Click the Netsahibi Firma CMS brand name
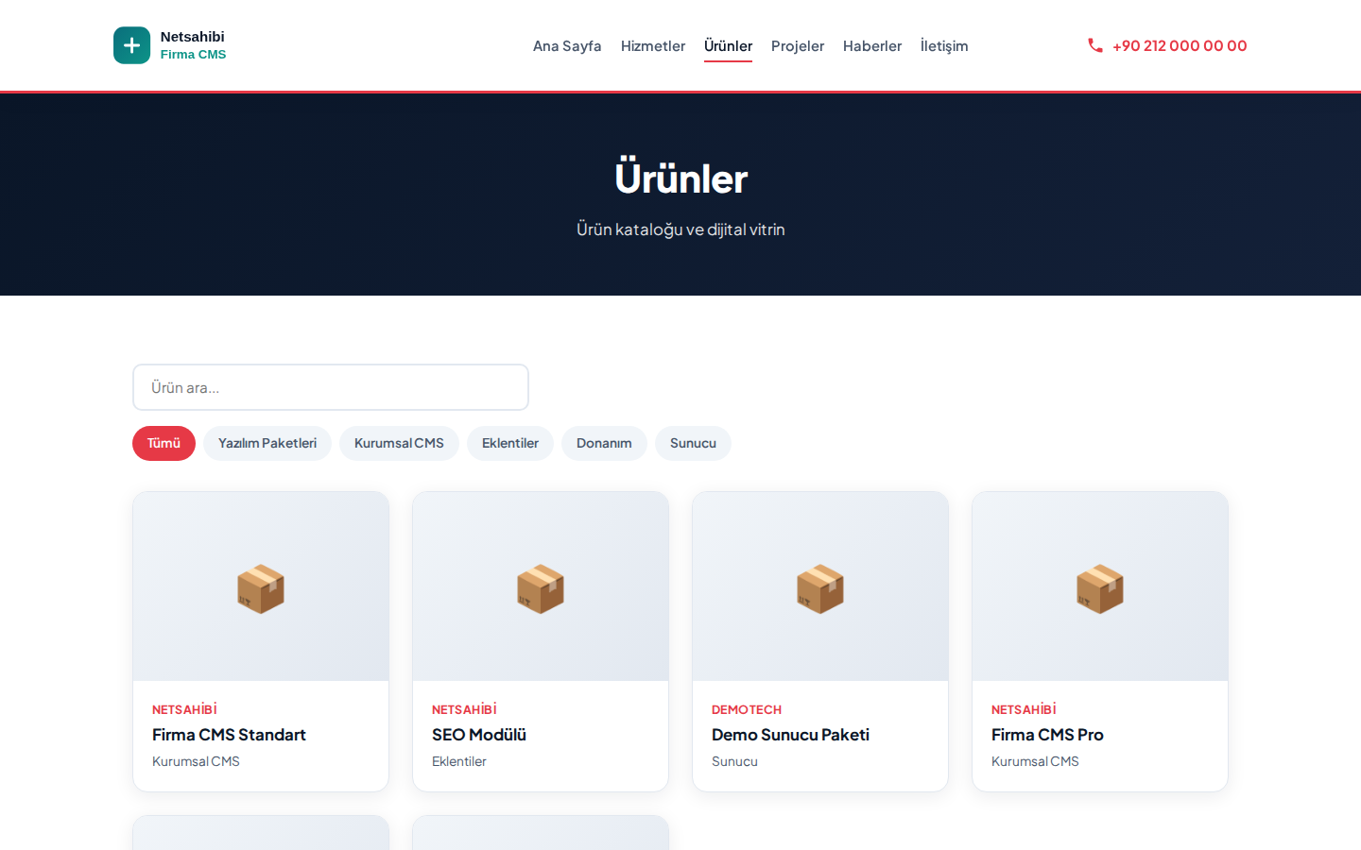The height and width of the screenshot is (850, 1361). (x=193, y=45)
